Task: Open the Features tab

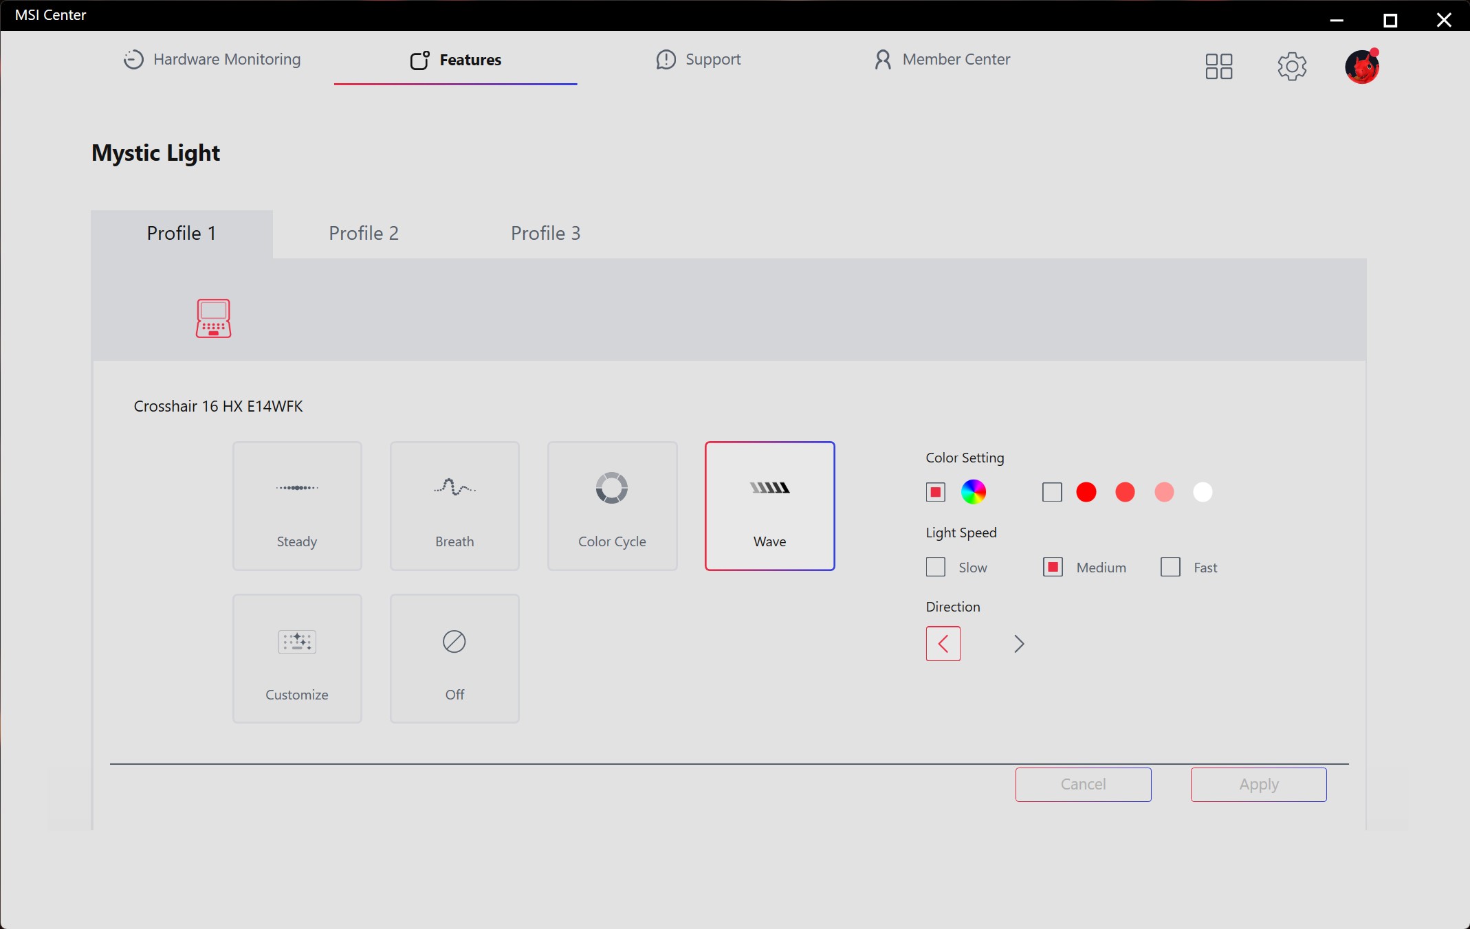Action: (x=455, y=60)
